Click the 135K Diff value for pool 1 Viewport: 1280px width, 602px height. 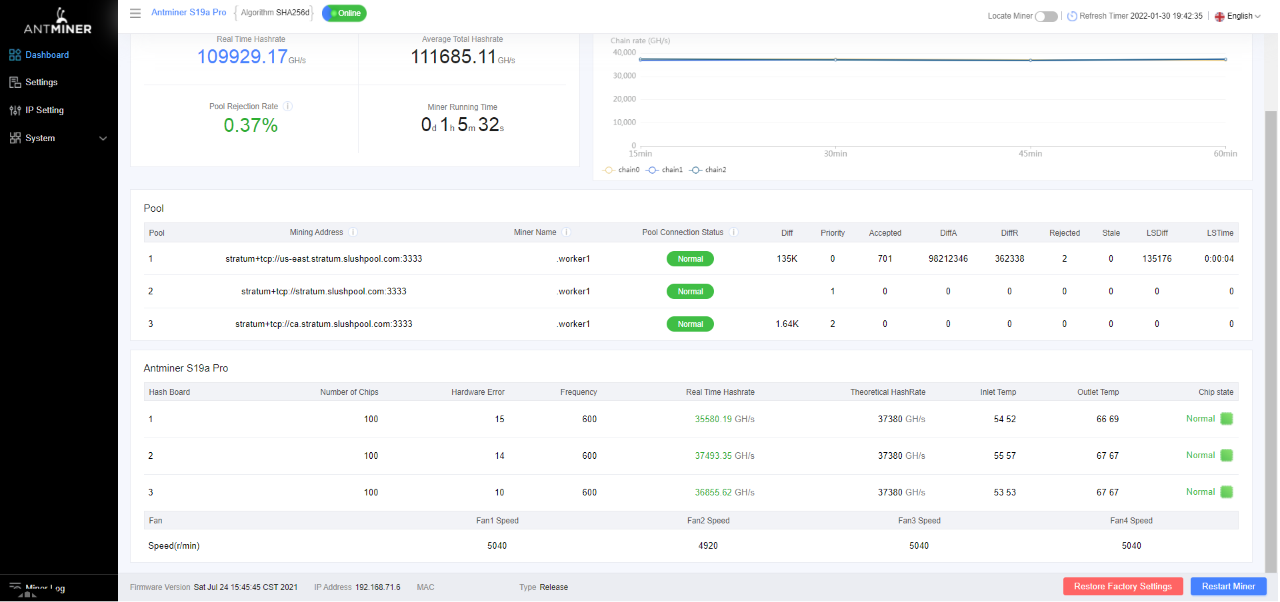(x=787, y=259)
